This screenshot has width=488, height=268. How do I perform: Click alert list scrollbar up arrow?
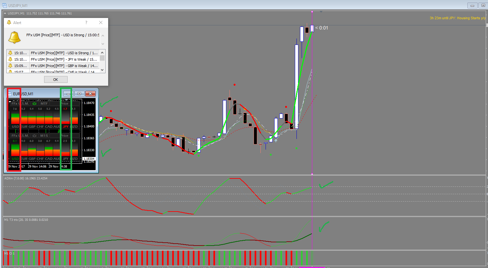[102, 52]
